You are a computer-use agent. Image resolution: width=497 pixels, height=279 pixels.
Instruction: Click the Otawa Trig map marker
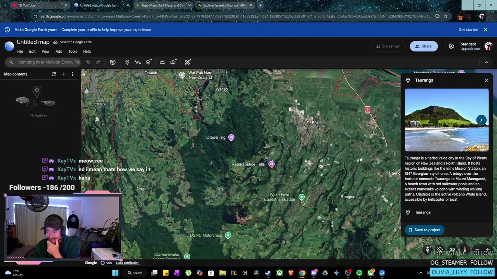point(231,137)
